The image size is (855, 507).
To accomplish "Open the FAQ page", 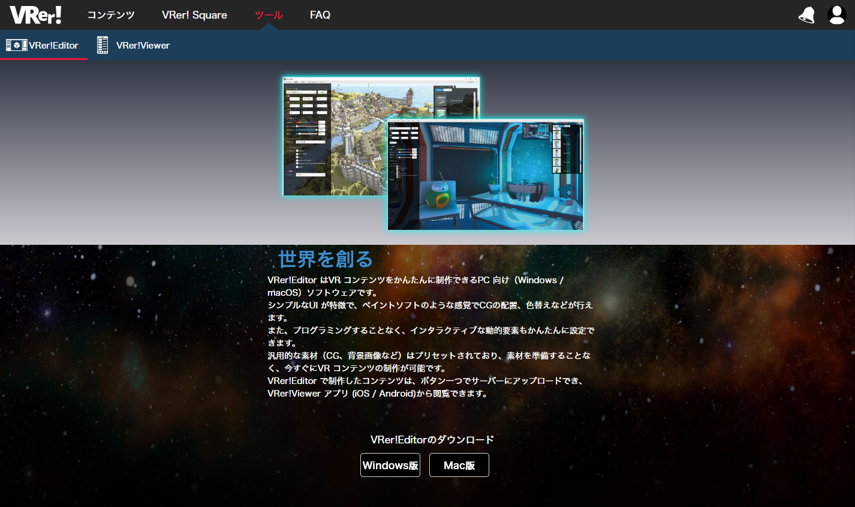I will (x=320, y=15).
